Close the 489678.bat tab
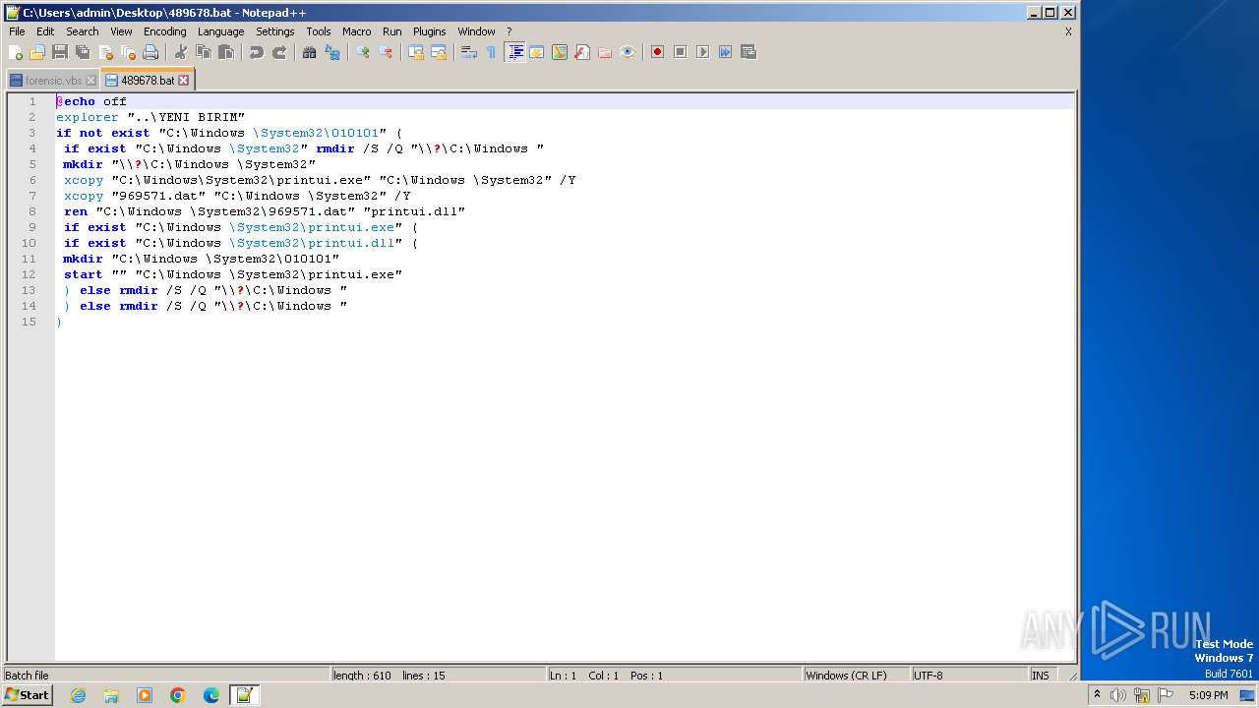This screenshot has height=708, width=1259. coord(183,81)
